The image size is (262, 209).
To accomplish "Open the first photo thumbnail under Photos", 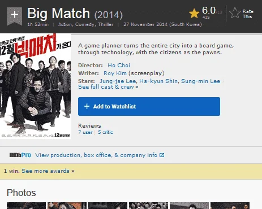I will [26, 206].
